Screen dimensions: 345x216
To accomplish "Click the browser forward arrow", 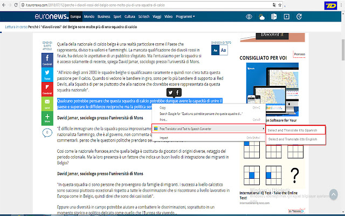I will 10,5.
